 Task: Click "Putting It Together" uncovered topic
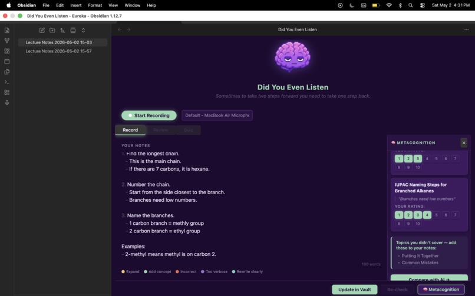click(x=420, y=256)
